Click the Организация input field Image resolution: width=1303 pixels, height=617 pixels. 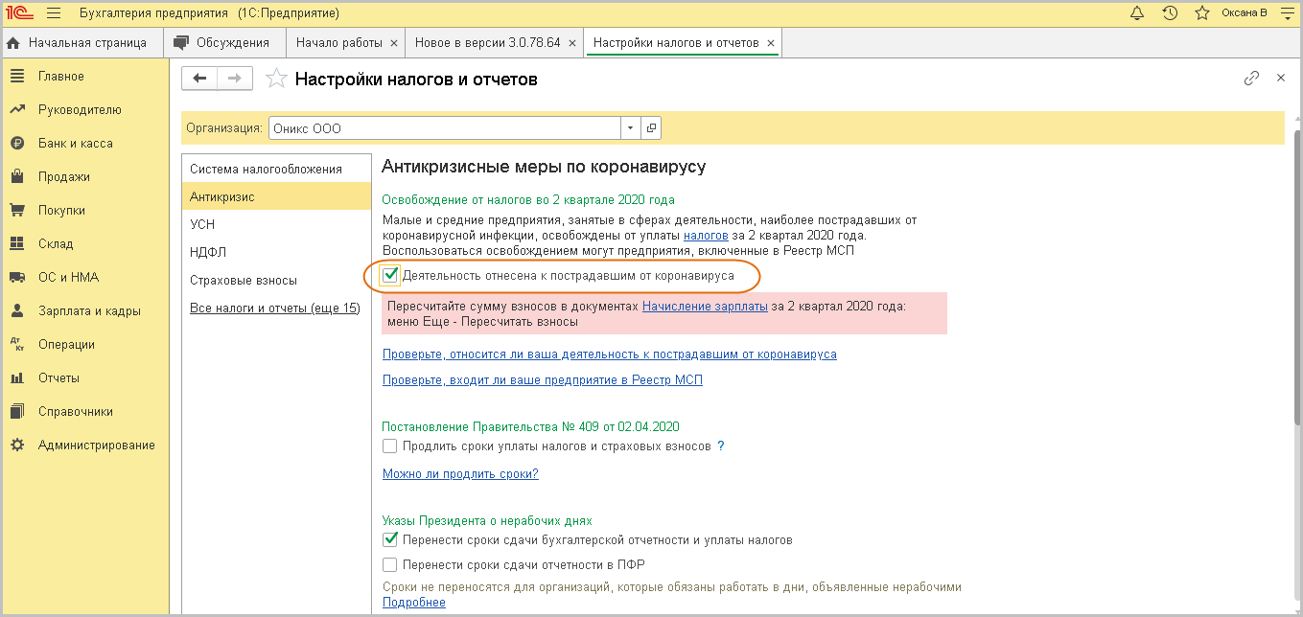(x=445, y=127)
